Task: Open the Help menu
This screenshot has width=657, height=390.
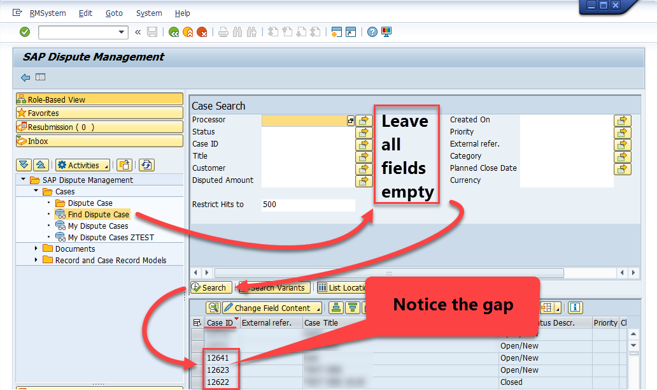Action: 182,13
